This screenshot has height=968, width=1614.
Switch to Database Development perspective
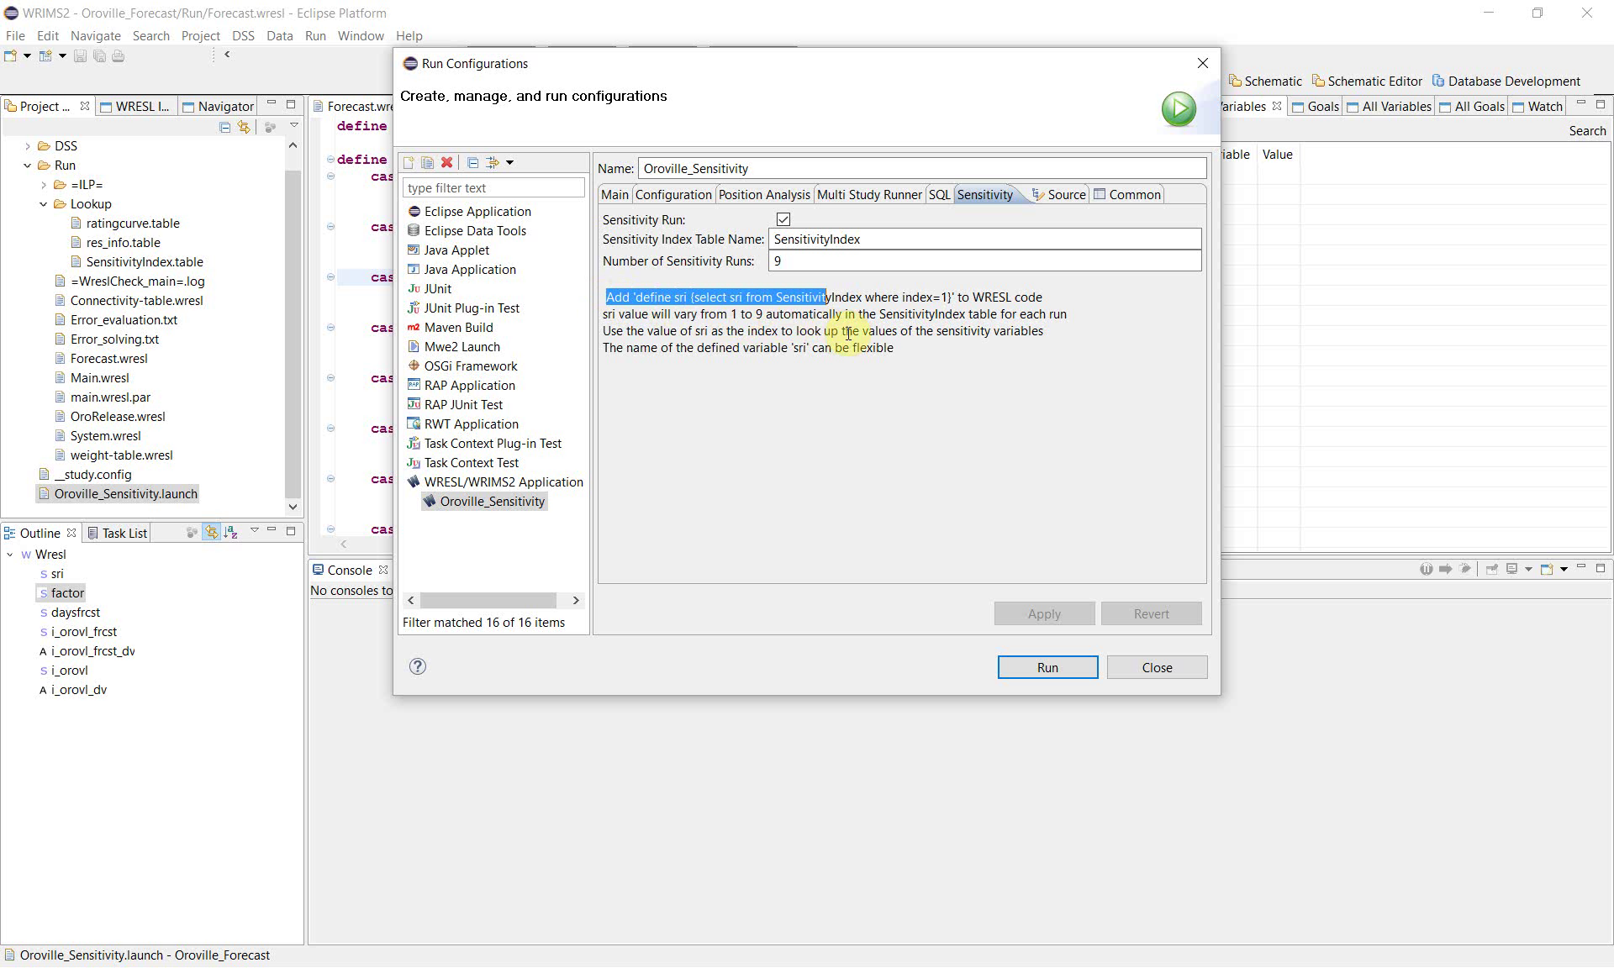[1506, 82]
